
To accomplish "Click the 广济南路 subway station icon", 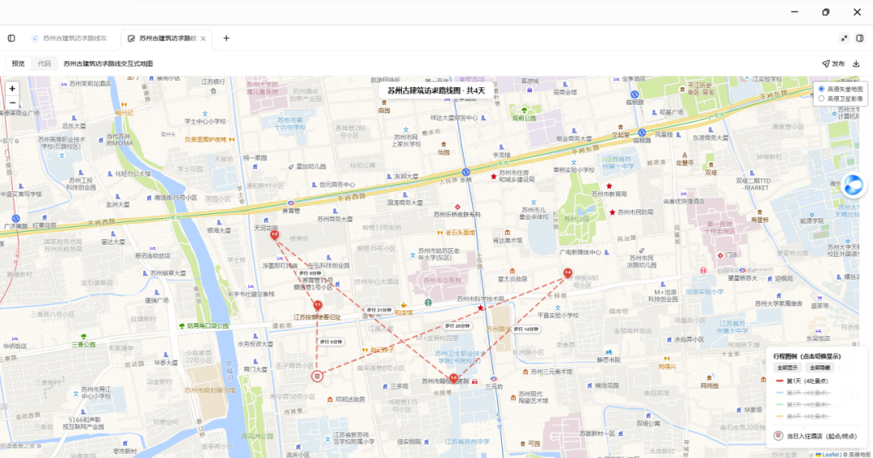I will click(15, 219).
